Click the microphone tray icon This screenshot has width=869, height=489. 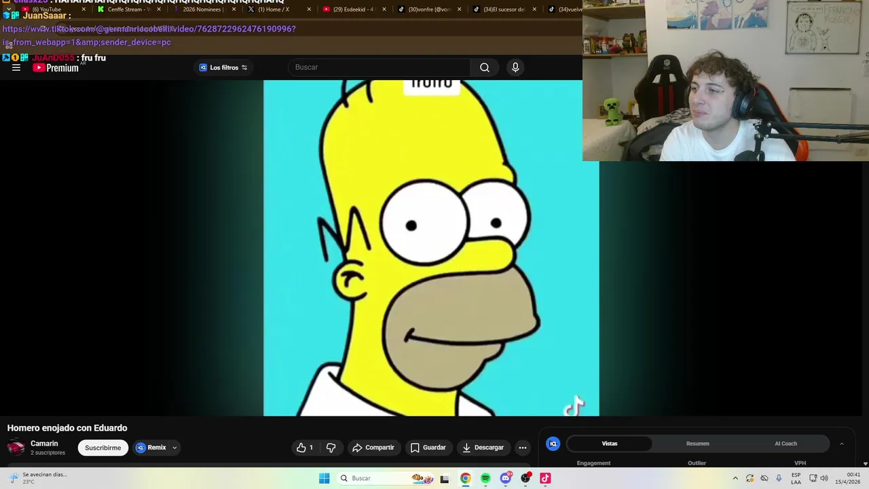[779, 478]
